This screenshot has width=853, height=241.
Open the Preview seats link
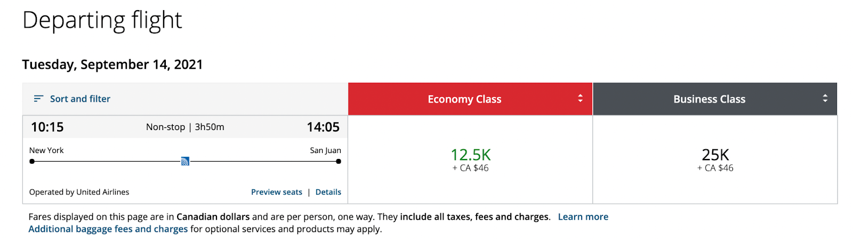pos(277,192)
